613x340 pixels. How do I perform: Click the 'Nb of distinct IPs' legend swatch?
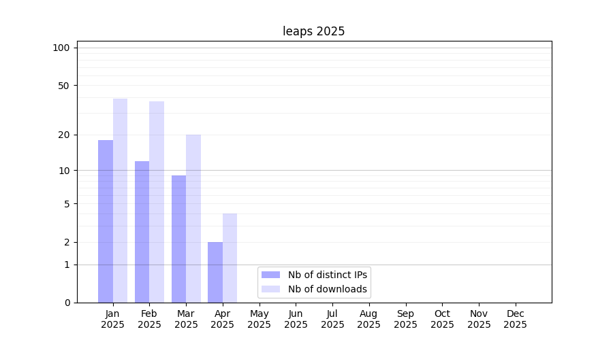270,275
